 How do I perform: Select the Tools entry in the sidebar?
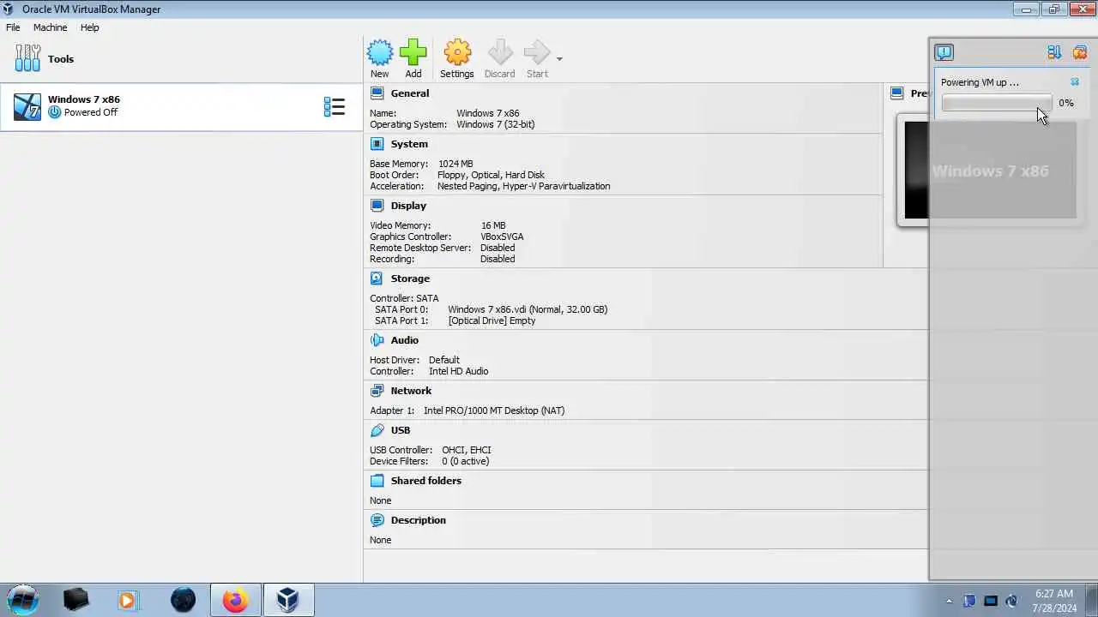point(181,59)
